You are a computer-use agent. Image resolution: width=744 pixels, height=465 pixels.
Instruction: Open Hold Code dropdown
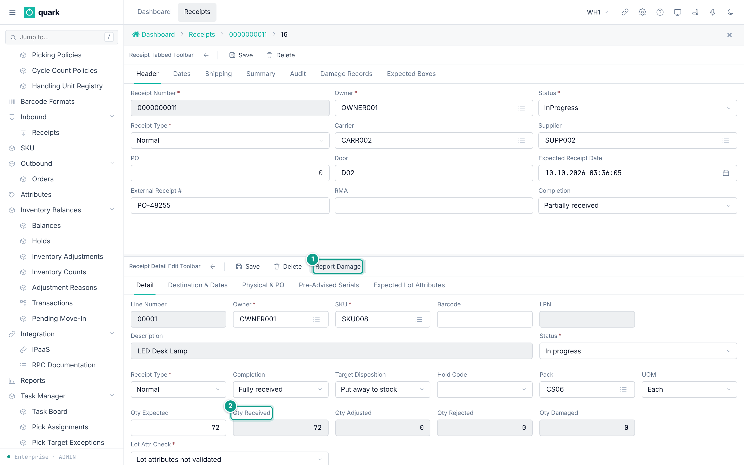(485, 389)
